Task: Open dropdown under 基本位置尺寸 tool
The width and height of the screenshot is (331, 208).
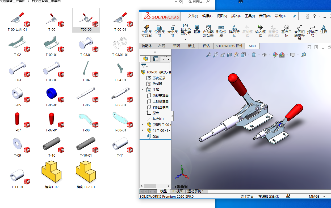Action: click(186, 39)
